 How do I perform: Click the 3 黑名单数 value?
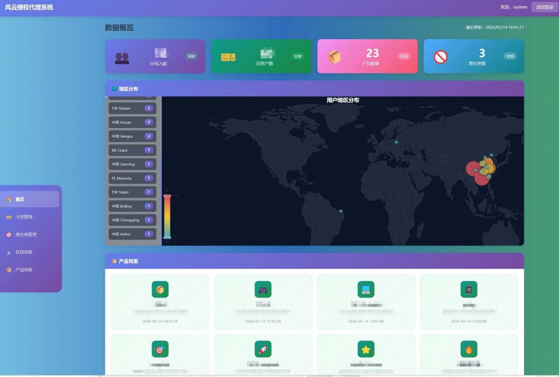(482, 53)
